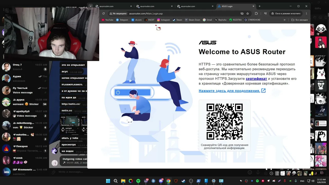Download the router certificate link
The image size is (329, 185).
point(256,79)
